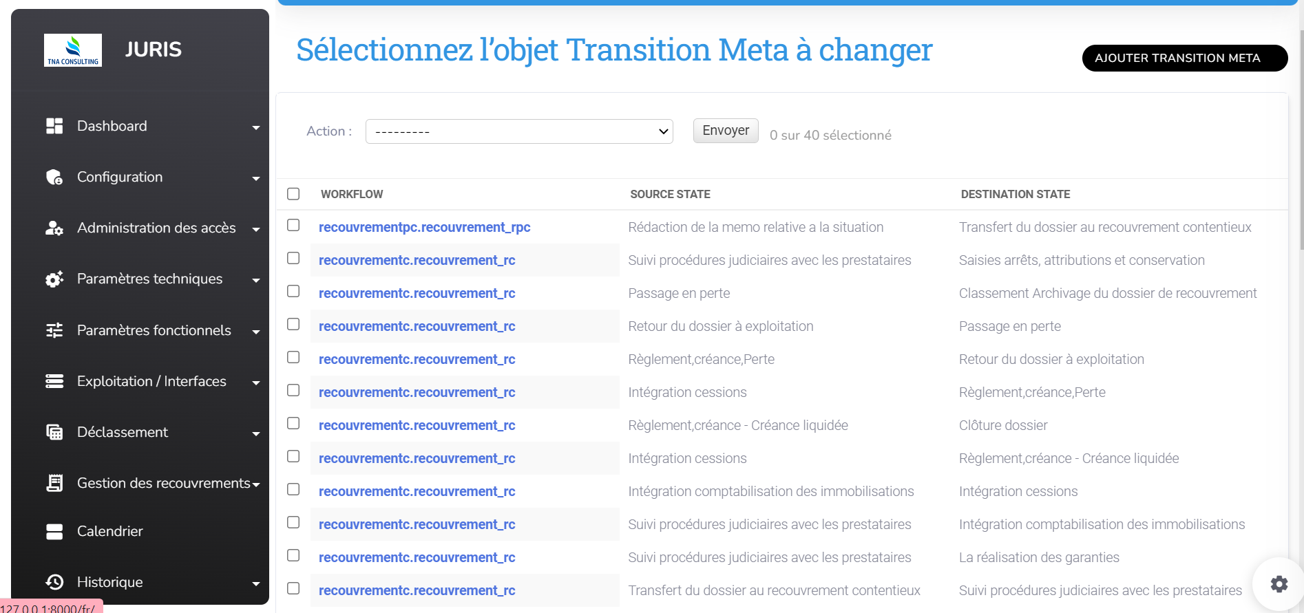This screenshot has height=613, width=1304.
Task: Check the recouvrementpc.recouvrement_rpc row checkbox
Action: (293, 226)
